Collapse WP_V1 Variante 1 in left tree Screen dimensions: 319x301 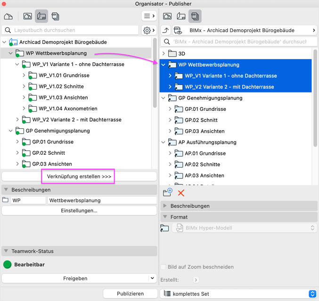[17, 64]
